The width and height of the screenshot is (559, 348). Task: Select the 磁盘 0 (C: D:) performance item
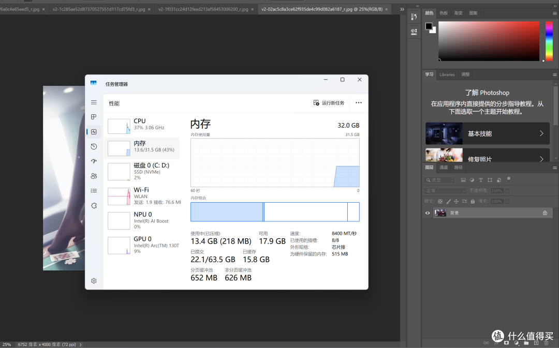point(142,172)
